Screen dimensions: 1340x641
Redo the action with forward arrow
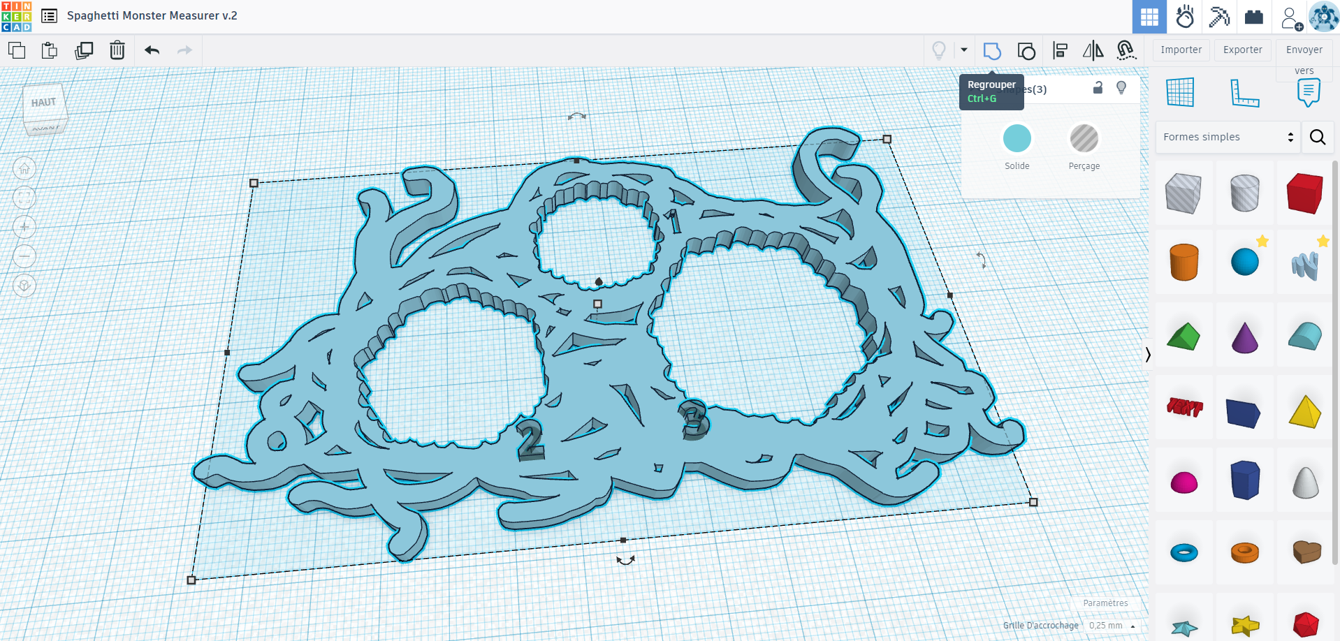pos(184,50)
